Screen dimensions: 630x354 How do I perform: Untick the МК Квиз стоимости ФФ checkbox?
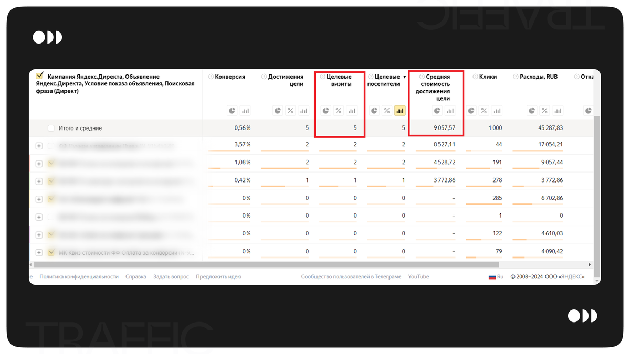(51, 252)
